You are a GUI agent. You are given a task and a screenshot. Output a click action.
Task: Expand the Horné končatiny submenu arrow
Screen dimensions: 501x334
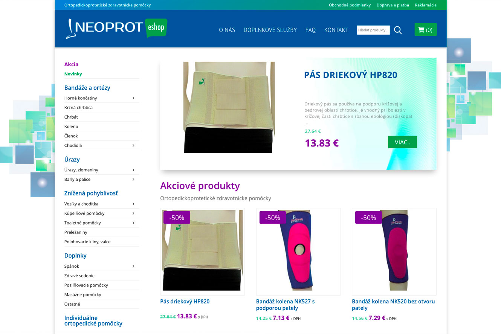tap(133, 98)
